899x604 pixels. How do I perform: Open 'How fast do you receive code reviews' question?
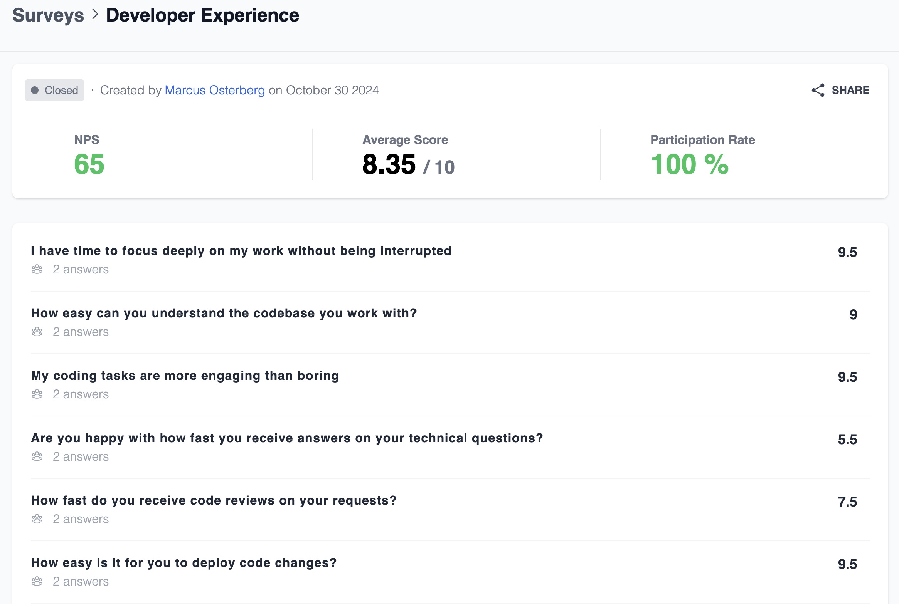click(214, 500)
